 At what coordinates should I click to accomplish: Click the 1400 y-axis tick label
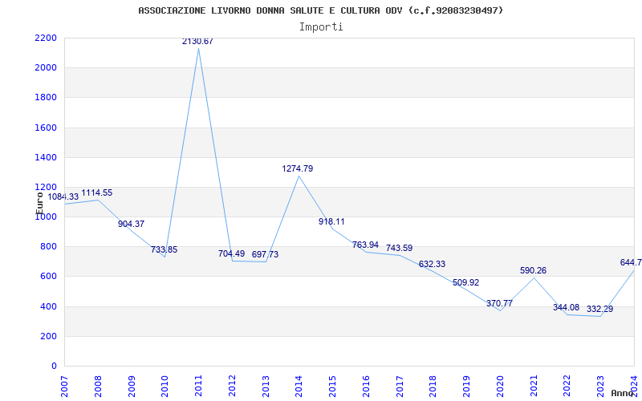[46, 157]
